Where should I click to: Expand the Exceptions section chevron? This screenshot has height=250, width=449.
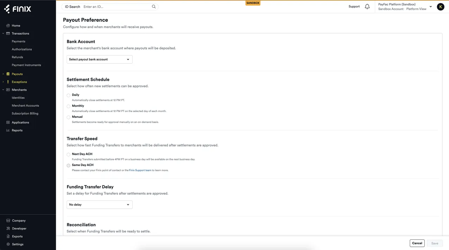[3, 82]
